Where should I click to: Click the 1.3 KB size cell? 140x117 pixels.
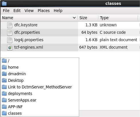pyautogui.click(x=91, y=25)
